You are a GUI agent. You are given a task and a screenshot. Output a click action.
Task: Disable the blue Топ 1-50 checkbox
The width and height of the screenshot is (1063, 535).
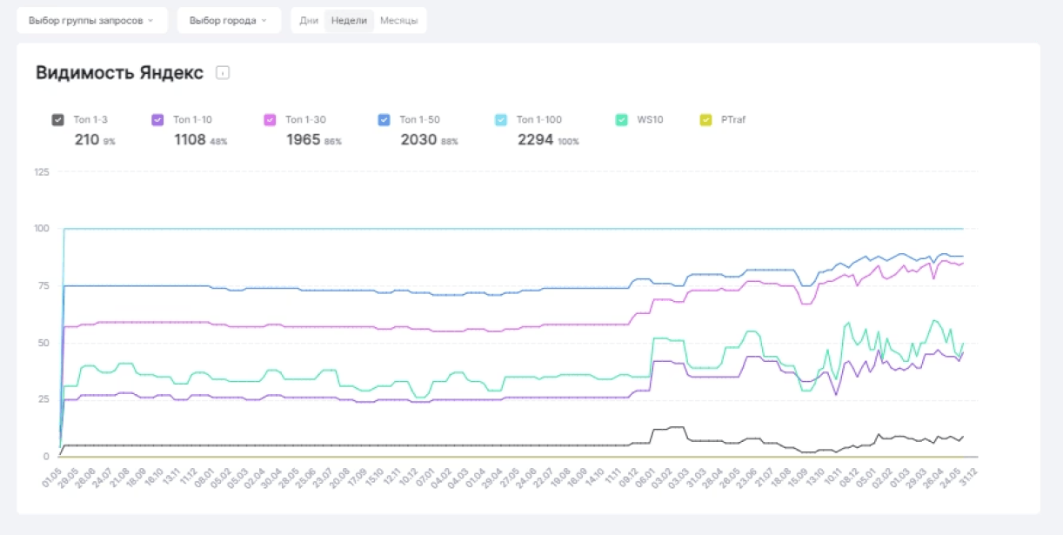384,120
